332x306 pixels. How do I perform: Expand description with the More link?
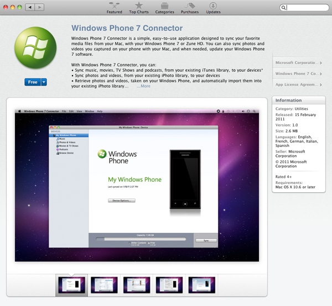coord(143,86)
